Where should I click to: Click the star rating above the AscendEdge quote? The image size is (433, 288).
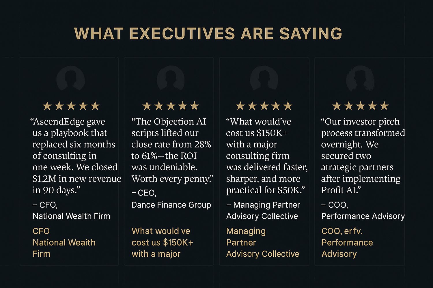(x=71, y=106)
